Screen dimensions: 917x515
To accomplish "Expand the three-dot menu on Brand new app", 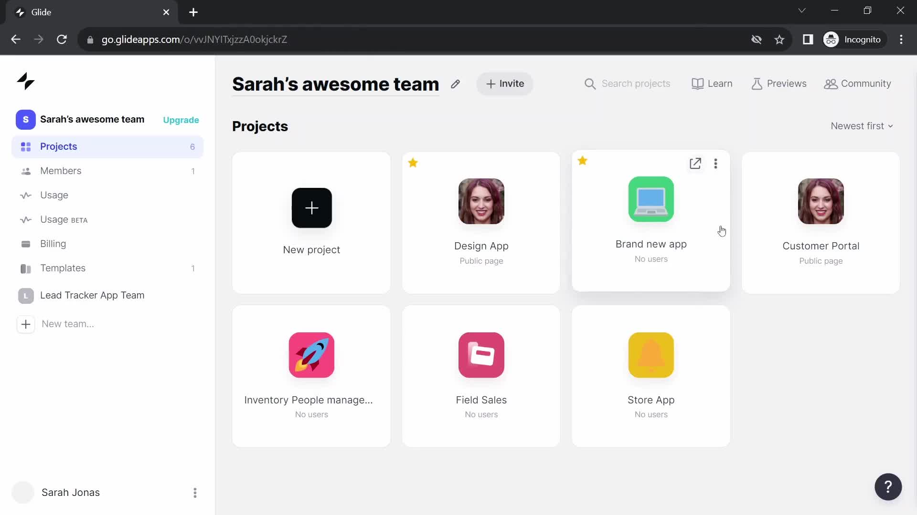I will tap(715, 164).
